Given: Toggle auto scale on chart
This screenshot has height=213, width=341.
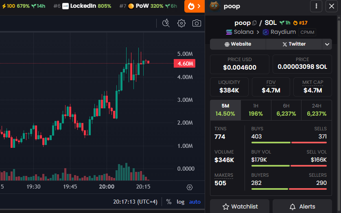Looking at the screenshot, I should (x=195, y=202).
